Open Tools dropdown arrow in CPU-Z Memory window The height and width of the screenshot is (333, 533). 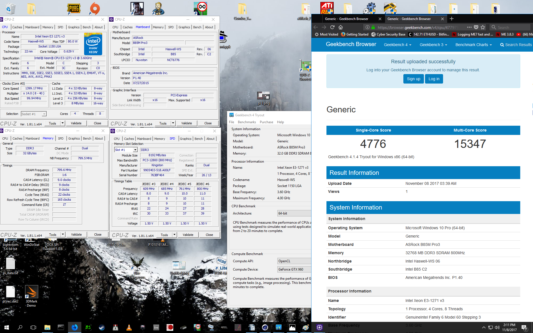coord(63,234)
